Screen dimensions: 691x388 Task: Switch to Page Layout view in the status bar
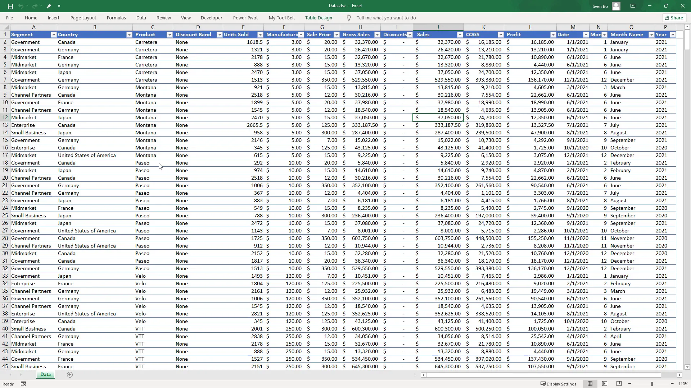605,384
